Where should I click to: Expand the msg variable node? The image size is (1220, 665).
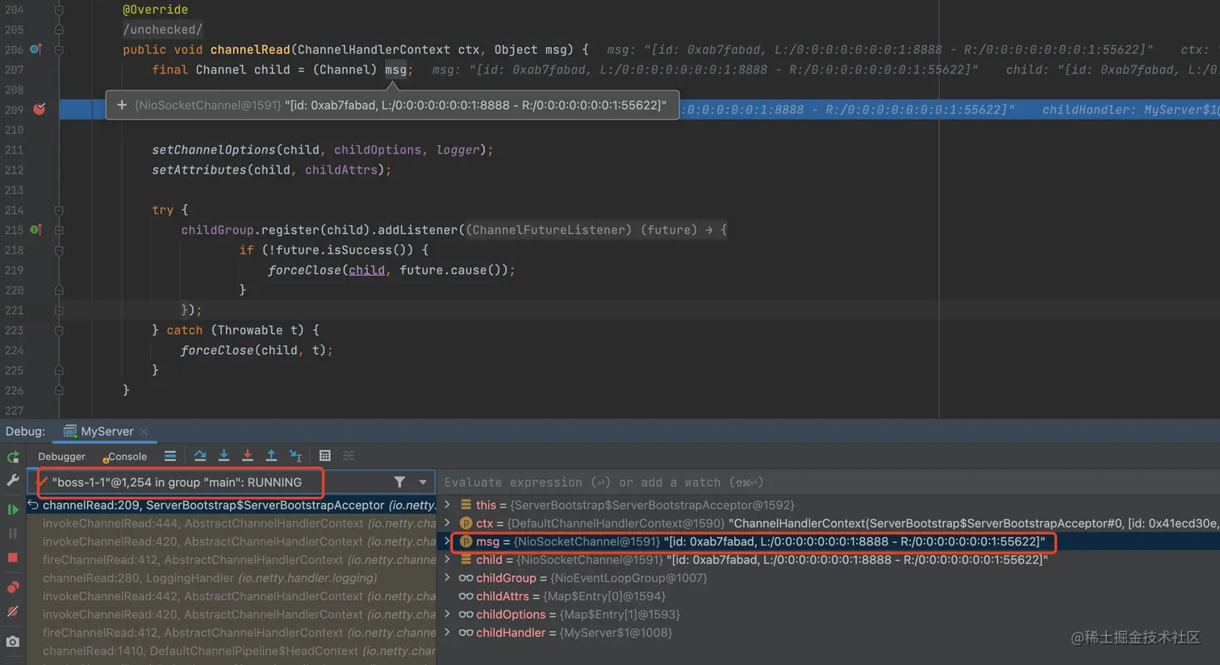447,542
